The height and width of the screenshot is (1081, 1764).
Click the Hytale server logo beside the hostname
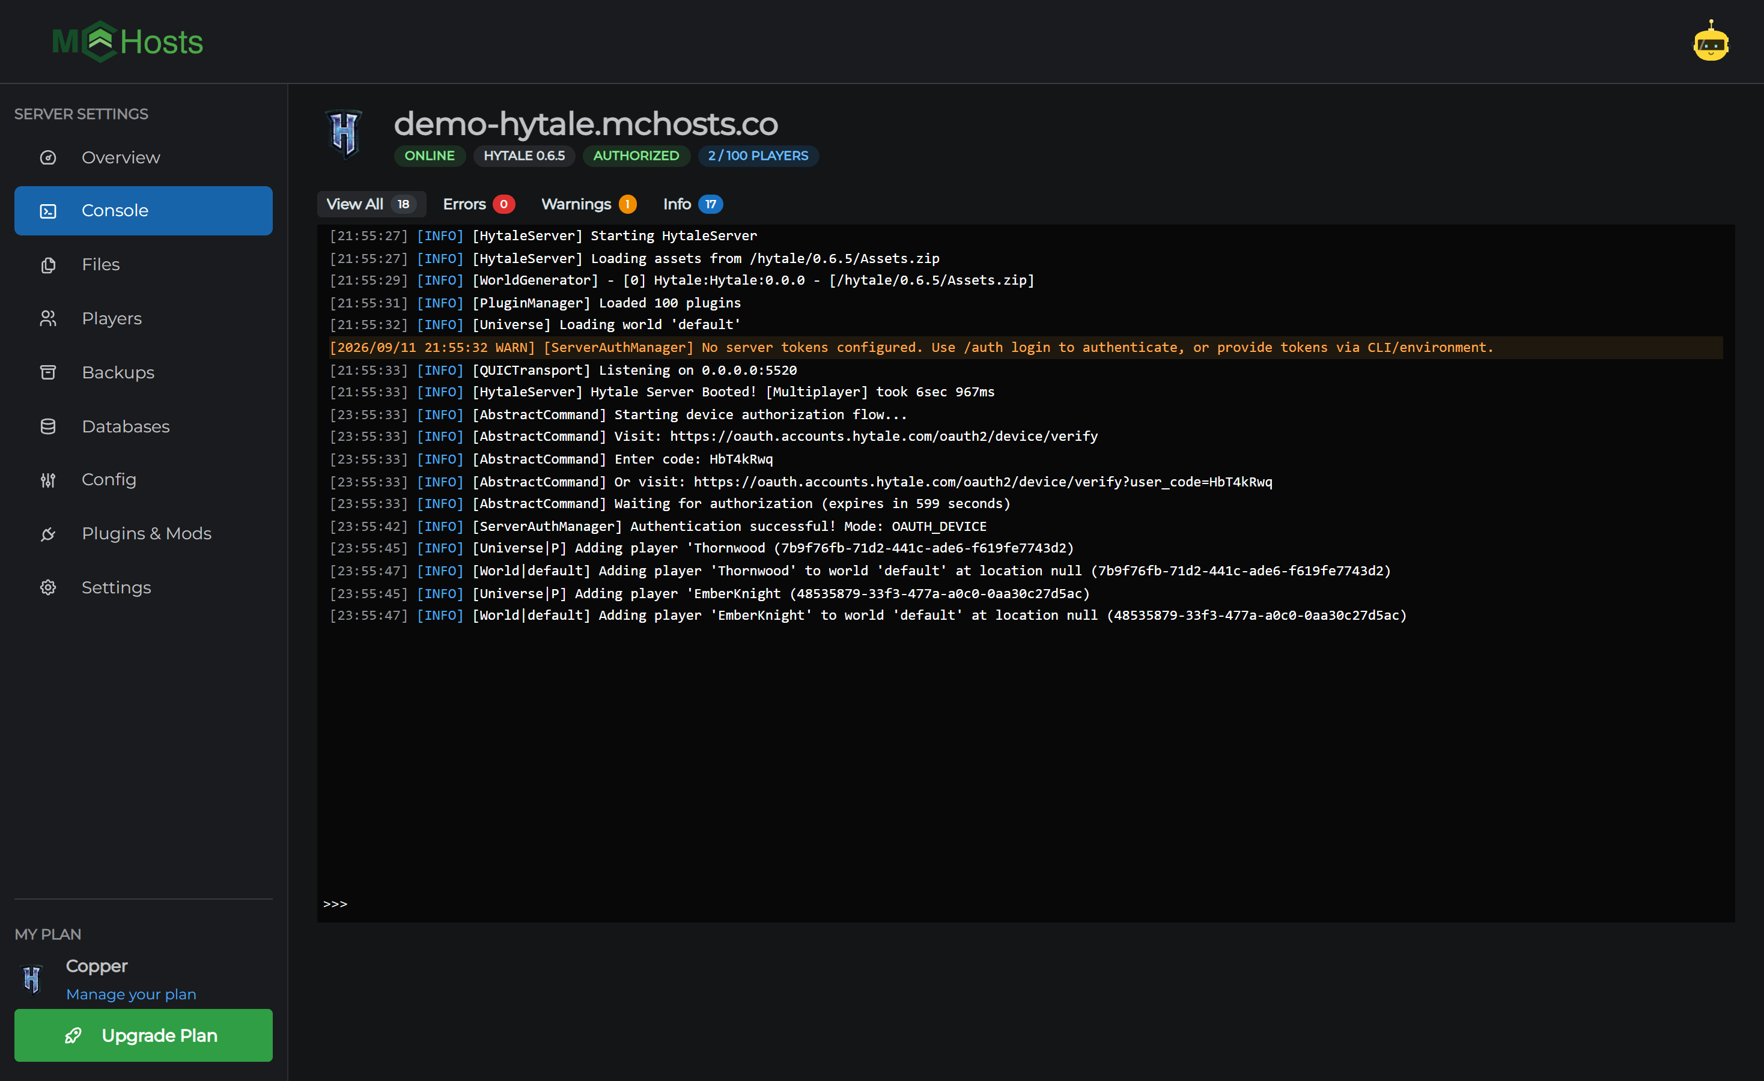pyautogui.click(x=344, y=134)
